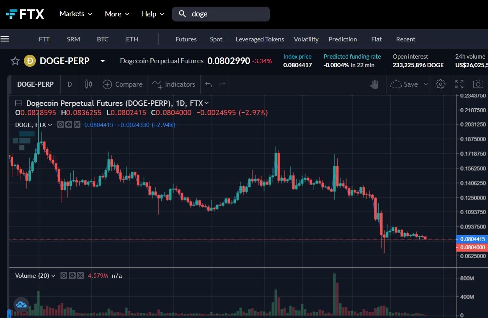488x318 pixels.
Task: Remove the Volume indicator
Action: [x=80, y=276]
